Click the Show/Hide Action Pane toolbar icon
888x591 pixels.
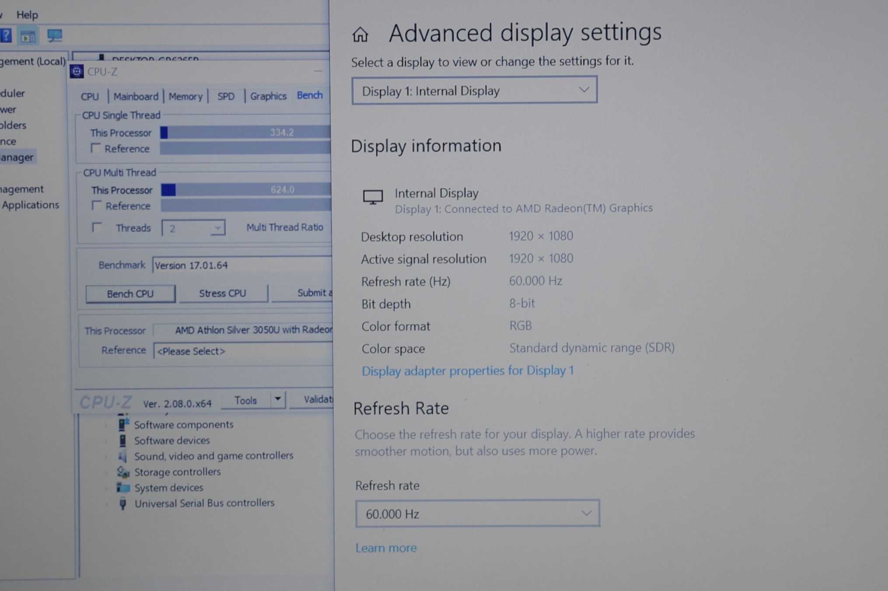[28, 36]
